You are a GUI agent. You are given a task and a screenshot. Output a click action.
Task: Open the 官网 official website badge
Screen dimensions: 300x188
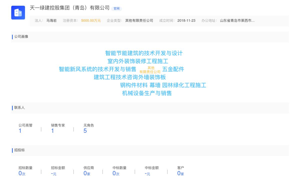pos(117,8)
